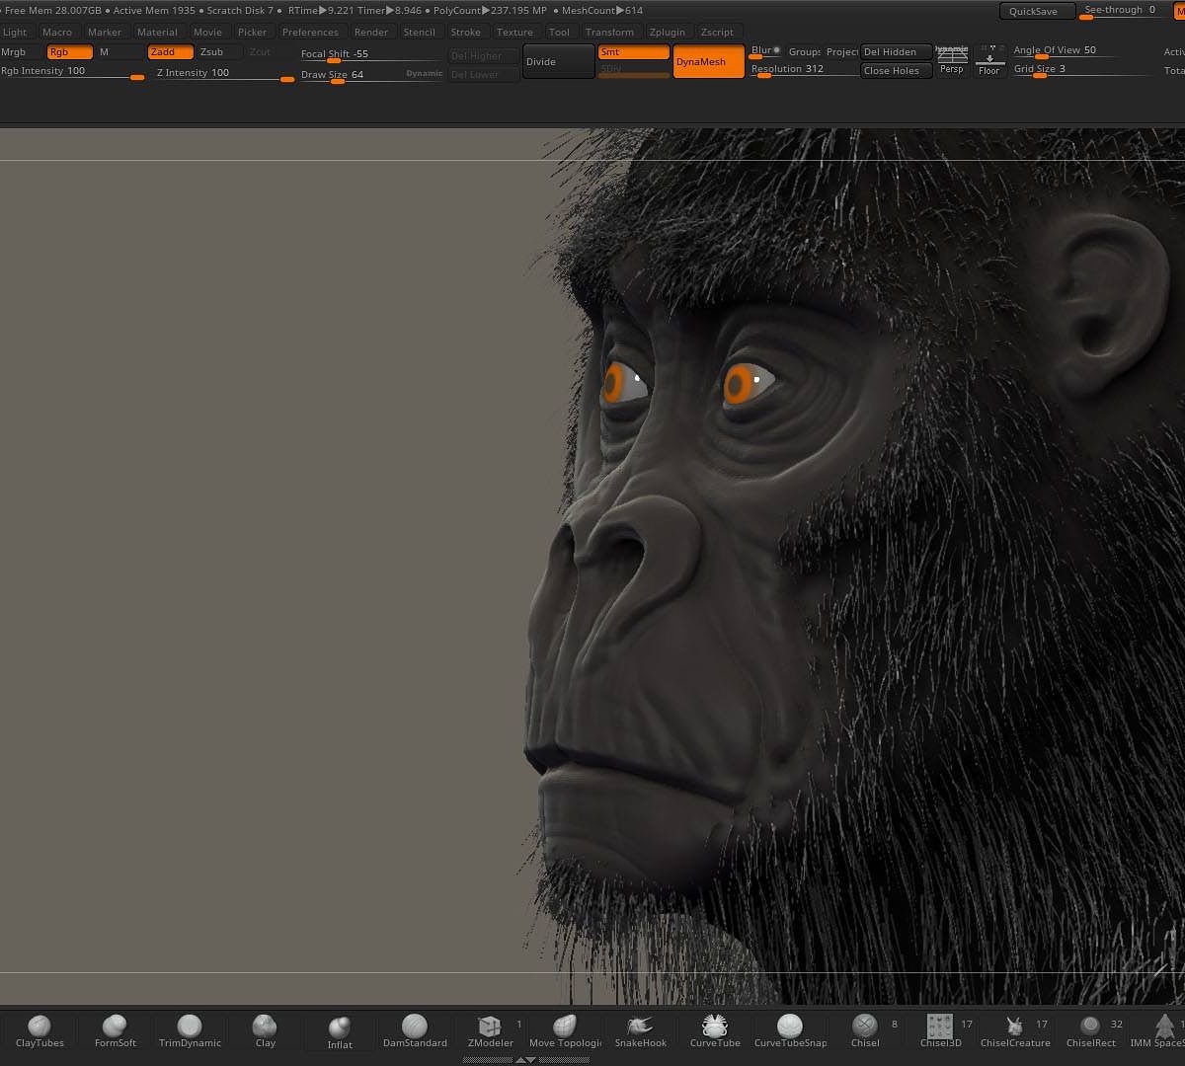Toggle DynaMesh mode

(709, 62)
